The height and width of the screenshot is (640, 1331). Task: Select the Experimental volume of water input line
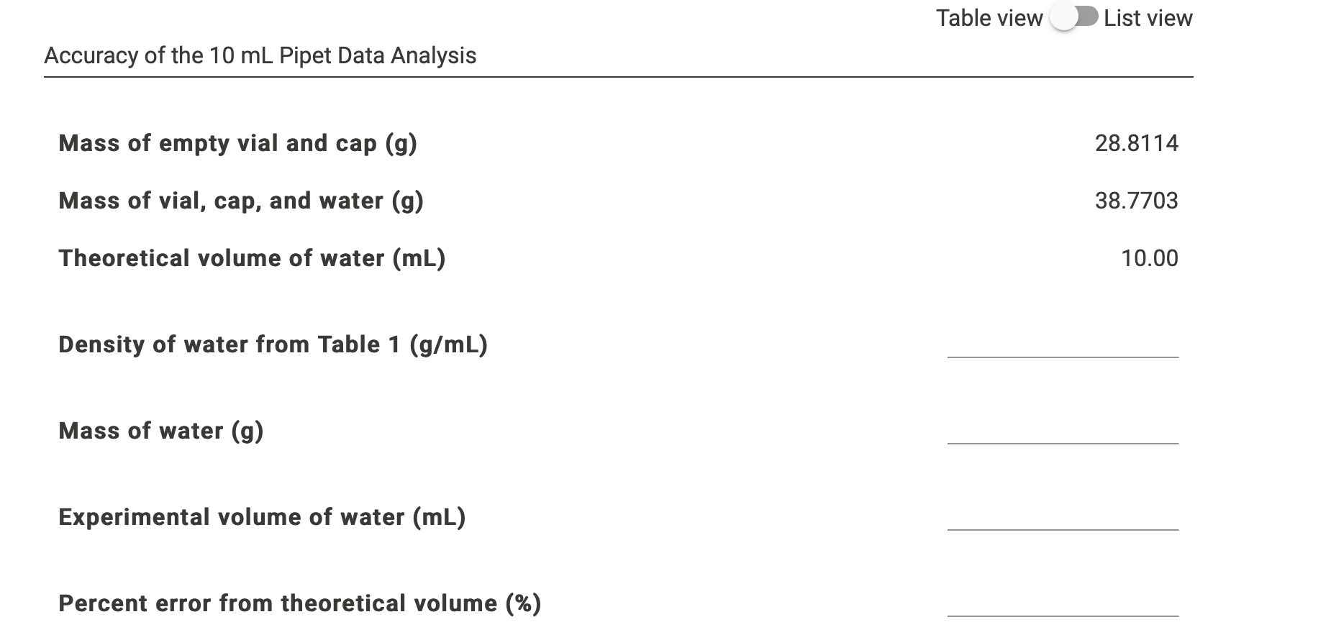click(x=1063, y=526)
